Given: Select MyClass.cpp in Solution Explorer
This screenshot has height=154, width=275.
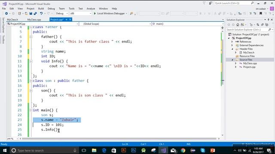Looking at the screenshot, I should pos(250,63).
